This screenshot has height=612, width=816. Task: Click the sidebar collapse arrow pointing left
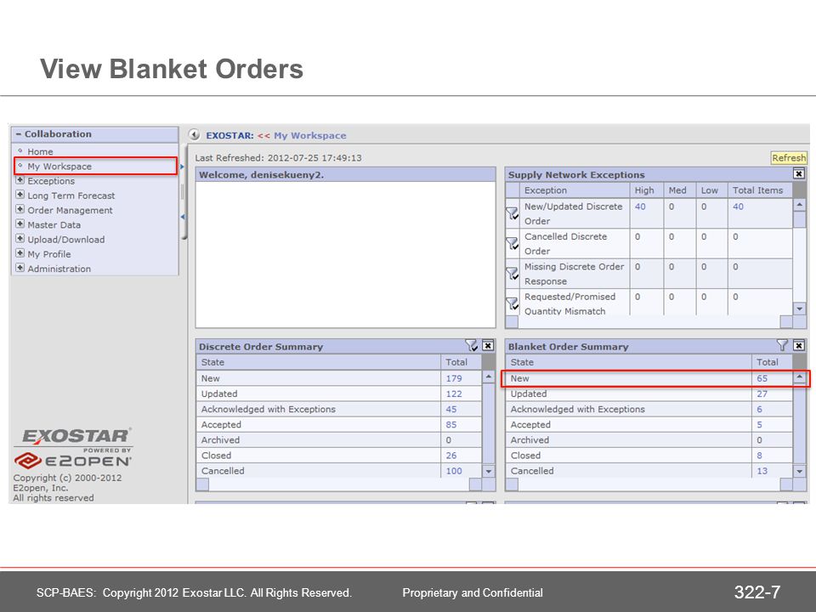183,217
